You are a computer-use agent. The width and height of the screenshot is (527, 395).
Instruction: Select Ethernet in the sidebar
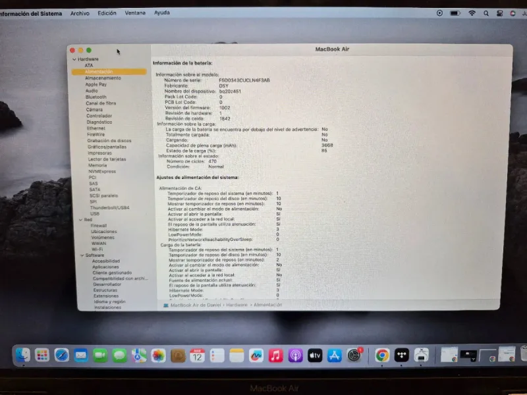pos(96,128)
